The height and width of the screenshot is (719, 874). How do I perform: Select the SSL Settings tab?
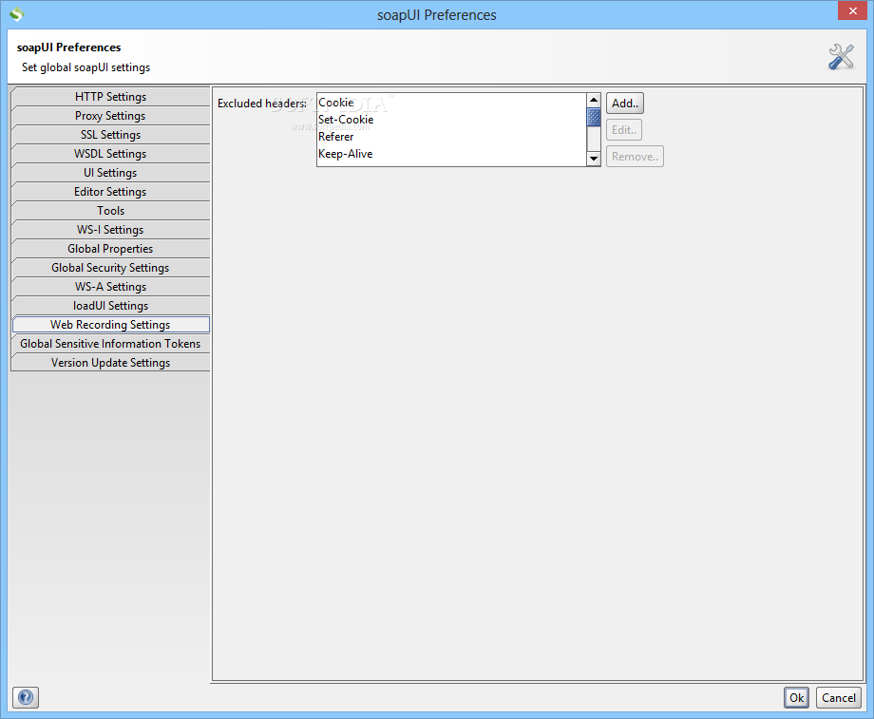(110, 134)
